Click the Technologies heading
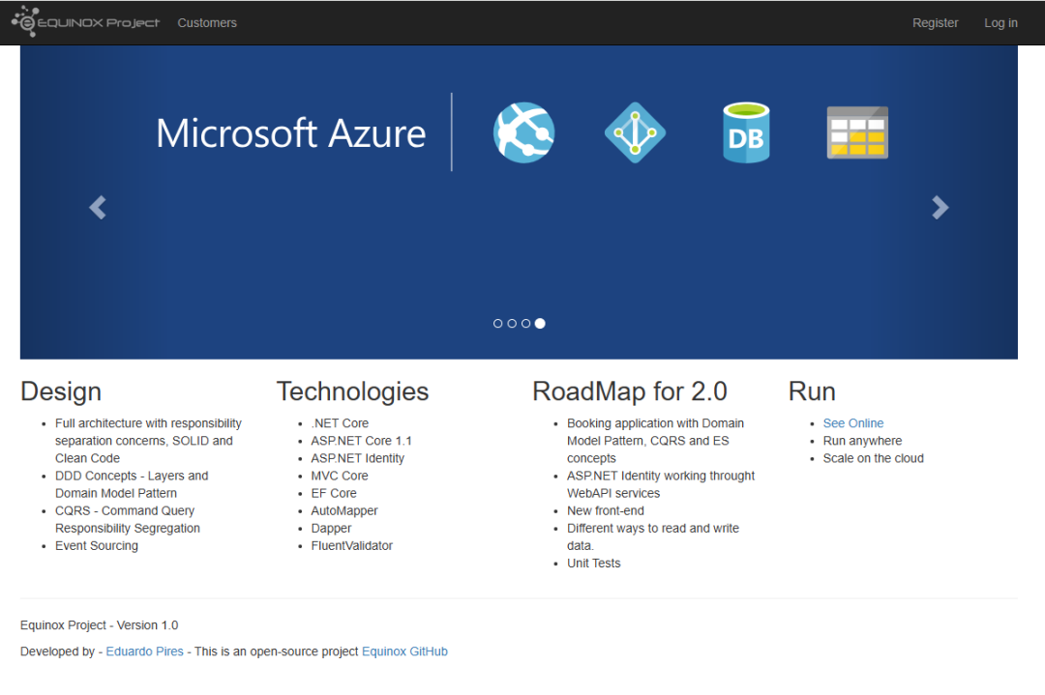Screen dimensions: 1045x695 352,391
